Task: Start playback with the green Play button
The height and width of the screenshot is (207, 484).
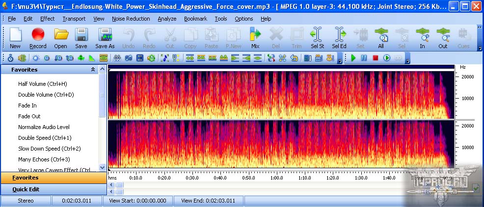Action: [353, 58]
